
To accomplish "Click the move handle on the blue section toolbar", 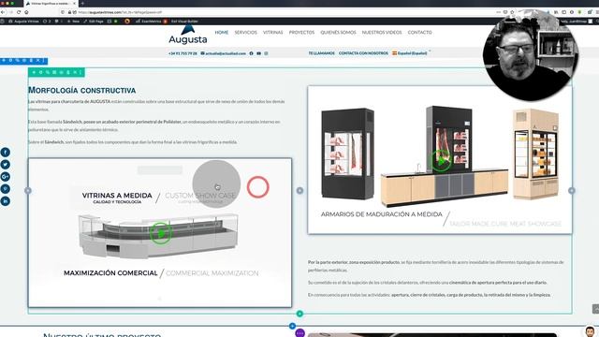I will 4,60.
